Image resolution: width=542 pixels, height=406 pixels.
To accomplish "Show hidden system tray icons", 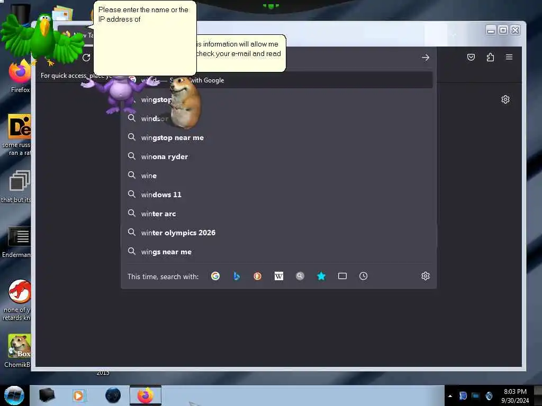I will 450,396.
